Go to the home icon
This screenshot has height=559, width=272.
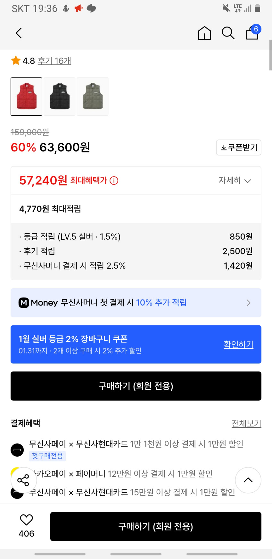[x=204, y=33]
